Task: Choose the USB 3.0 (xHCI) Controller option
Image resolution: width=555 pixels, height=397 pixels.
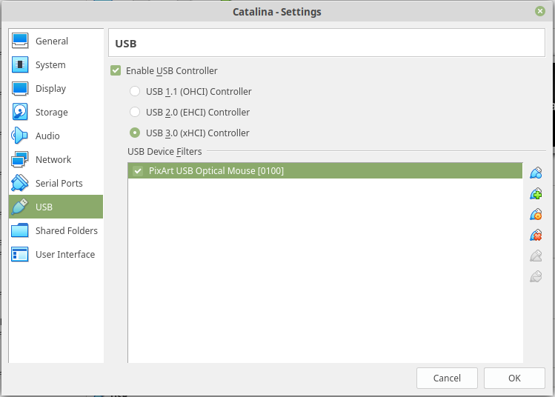Action: [x=135, y=133]
